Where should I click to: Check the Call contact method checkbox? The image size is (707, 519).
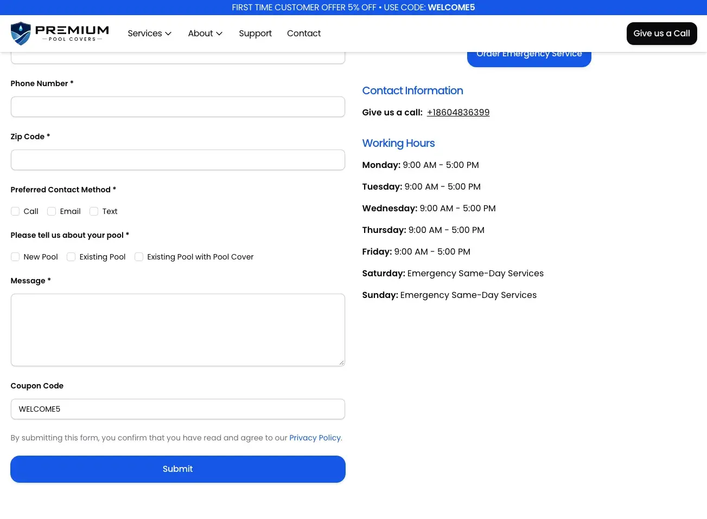[15, 211]
